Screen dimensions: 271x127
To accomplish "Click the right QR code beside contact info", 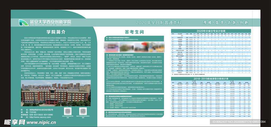I will (83, 111).
